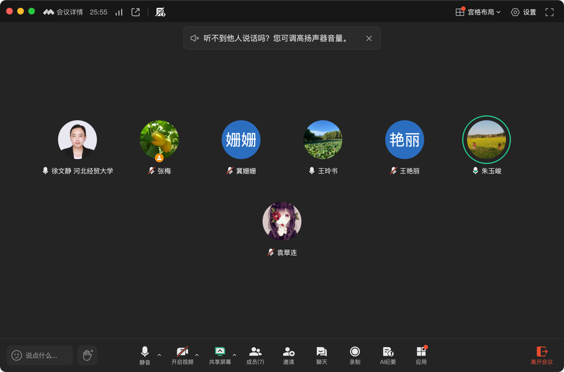Viewport: 564px width, 372px height.
Task: Open the 应用 apps panel
Action: pyautogui.click(x=421, y=355)
